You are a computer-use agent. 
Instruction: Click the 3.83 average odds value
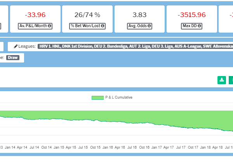click(139, 15)
